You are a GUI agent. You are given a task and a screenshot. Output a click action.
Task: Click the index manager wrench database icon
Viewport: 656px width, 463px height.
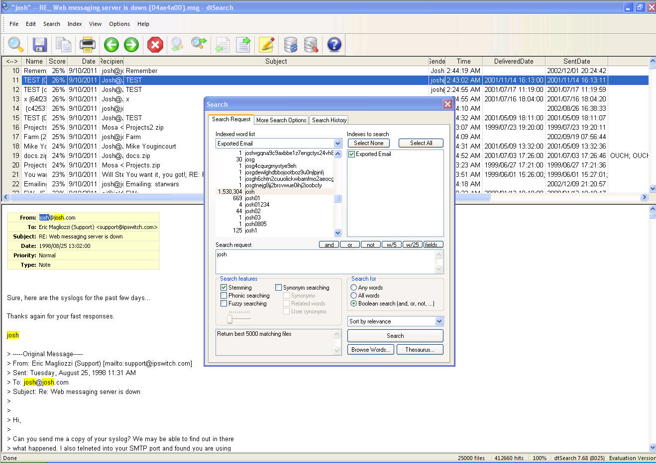(311, 45)
